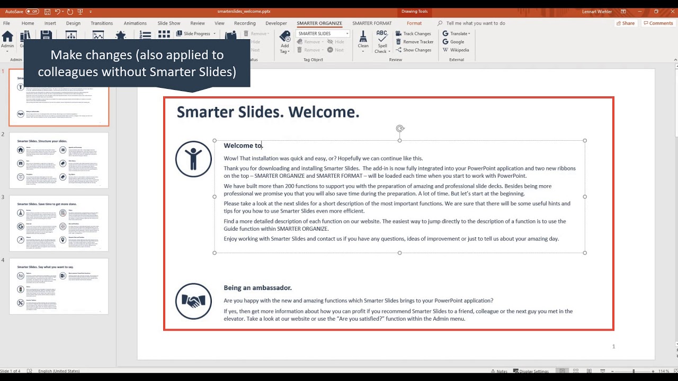This screenshot has height=381, width=678.
Task: Open the SMARTER SLIDES tag combo box
Action: 323,33
